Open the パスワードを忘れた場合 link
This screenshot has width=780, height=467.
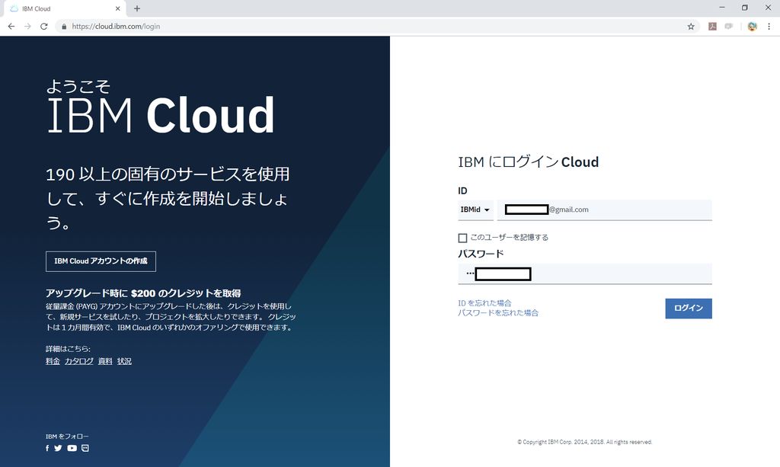pos(498,313)
